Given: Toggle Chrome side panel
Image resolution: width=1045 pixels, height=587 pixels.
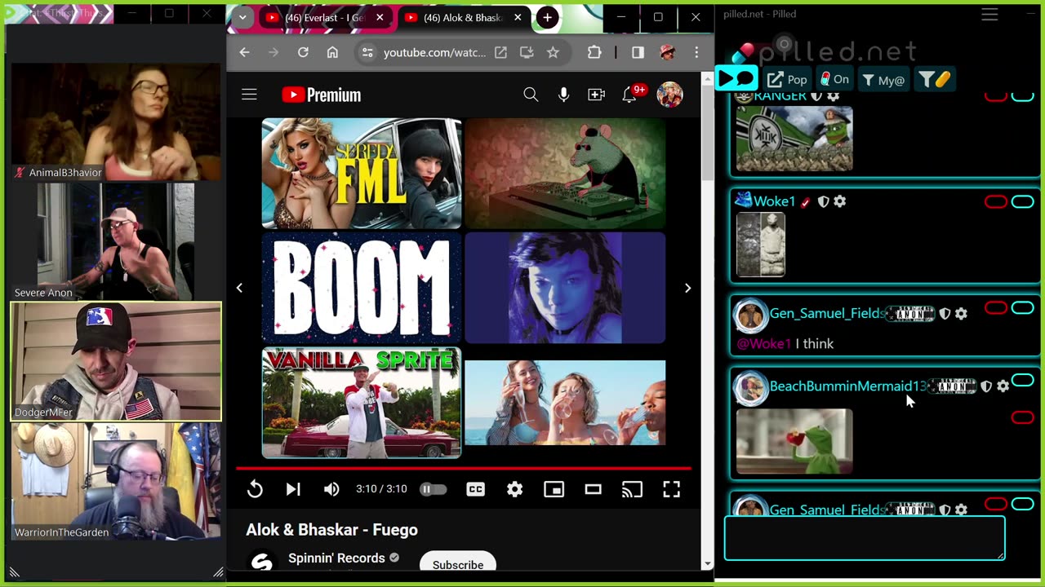Looking at the screenshot, I should [638, 52].
